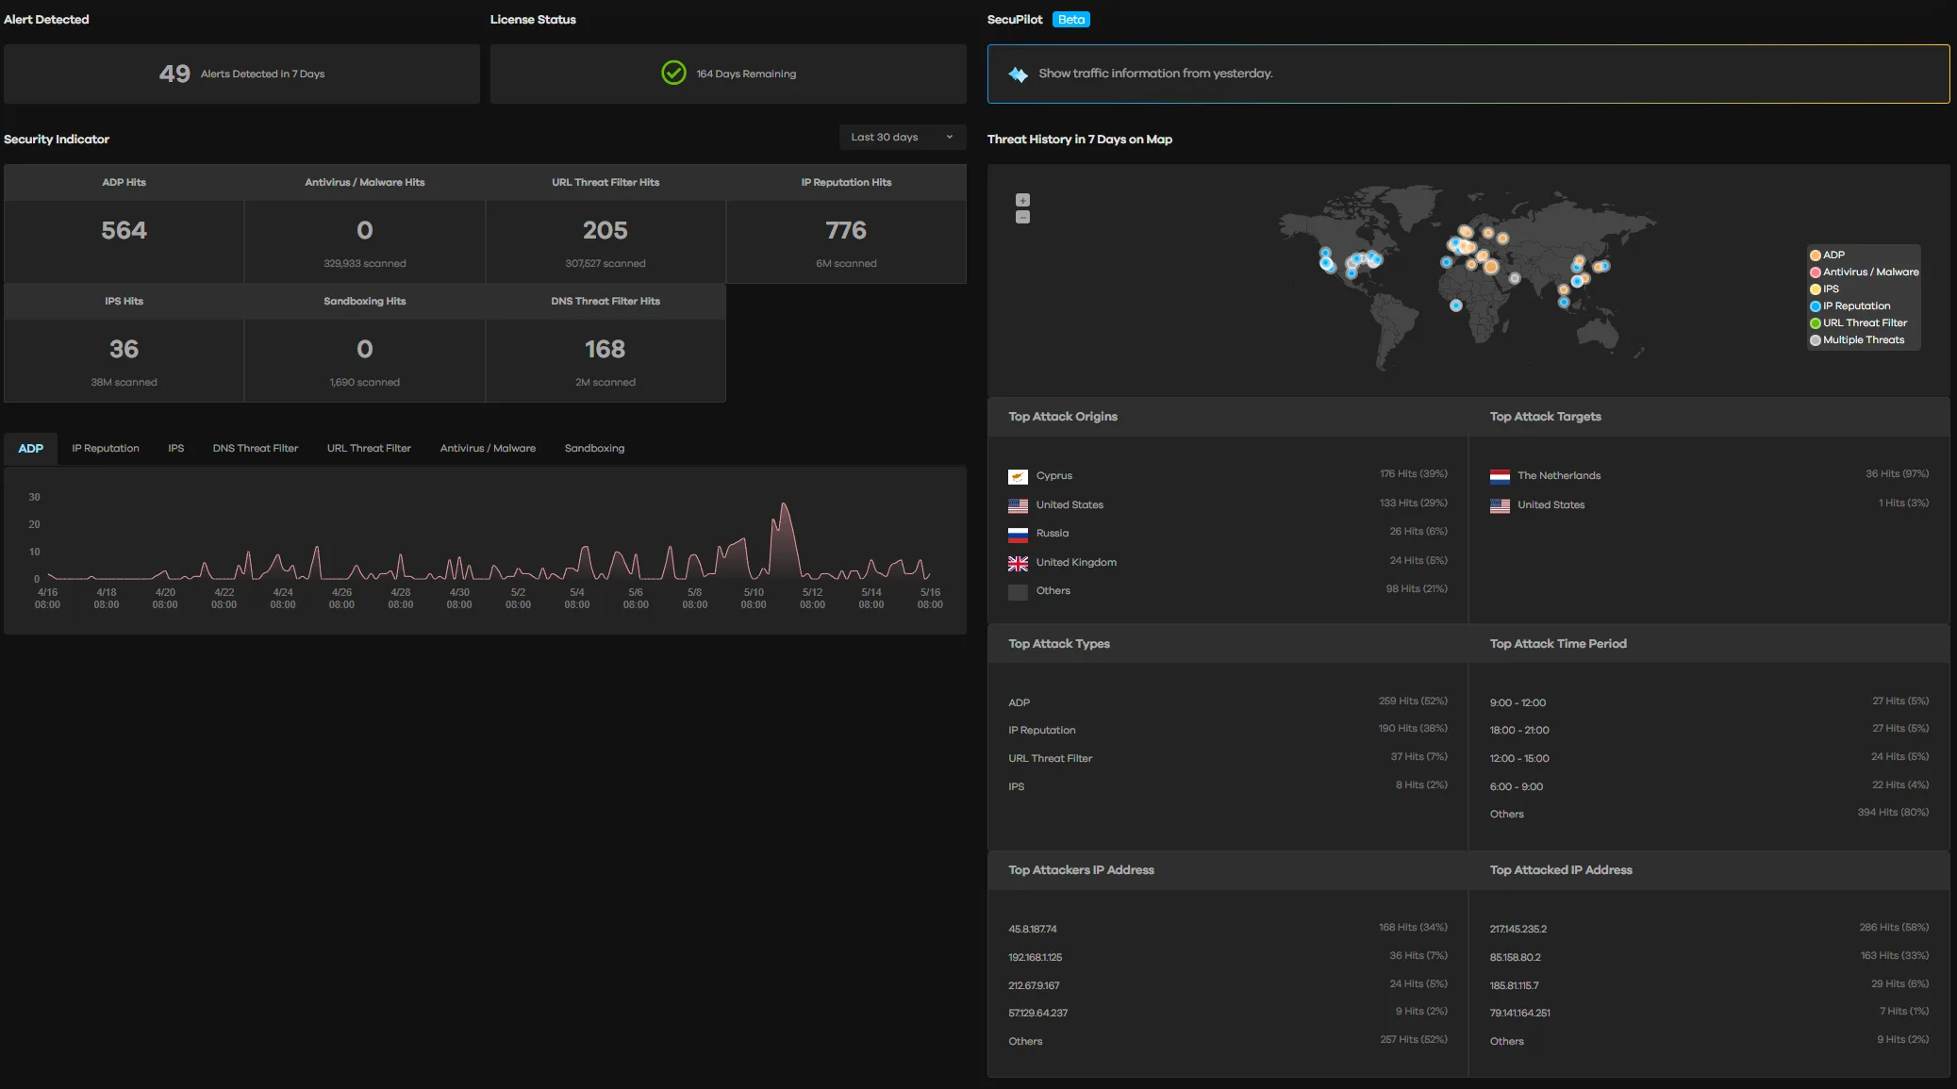Screen dimensions: 1957x1089
Task: Click the map zoom in plus button
Action: (x=1022, y=200)
